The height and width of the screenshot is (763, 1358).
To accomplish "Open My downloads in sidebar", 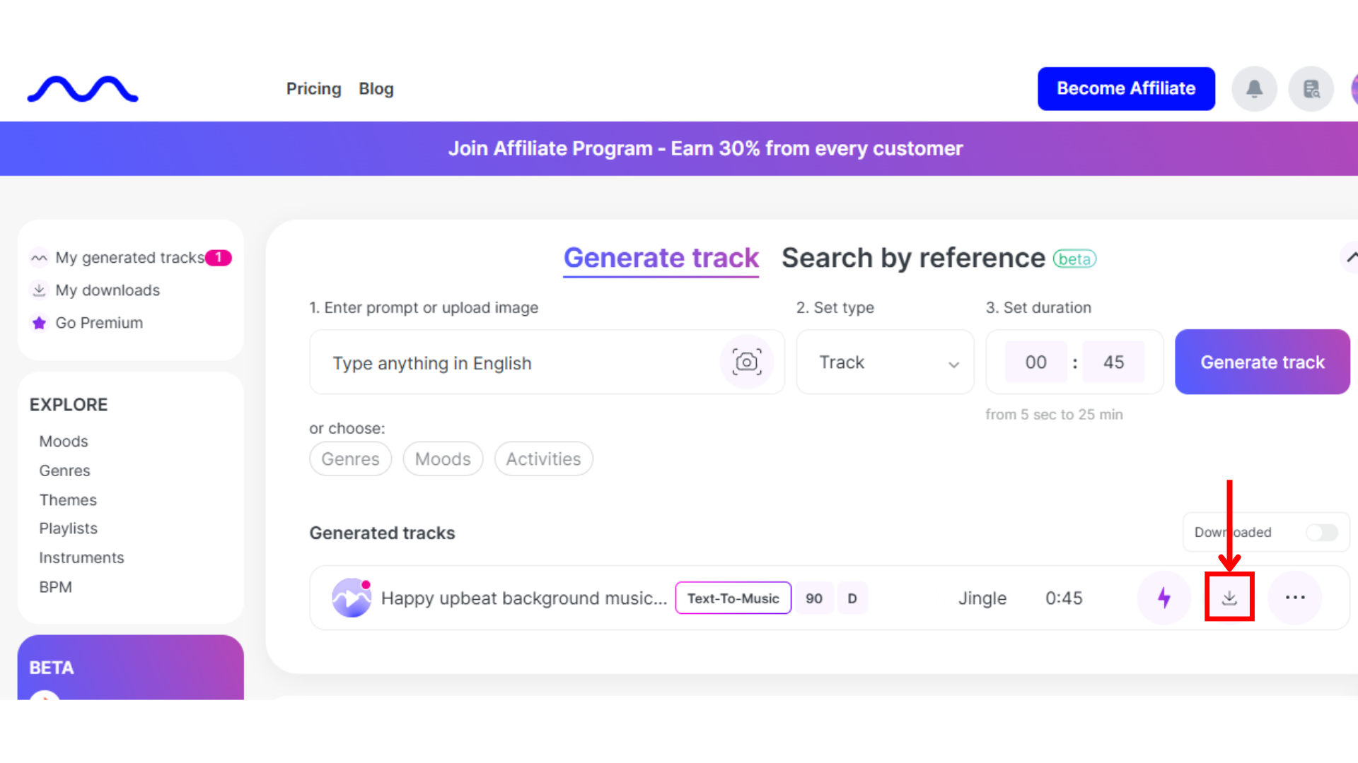I will 108,290.
